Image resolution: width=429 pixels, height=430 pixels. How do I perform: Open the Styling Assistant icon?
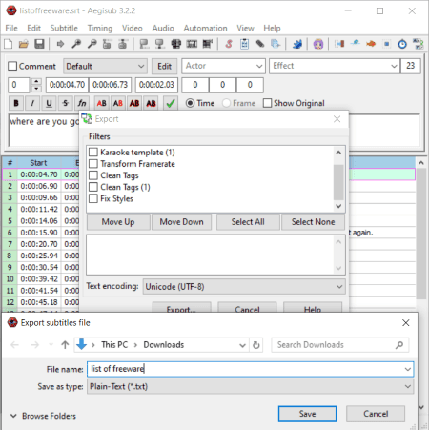pyautogui.click(x=356, y=44)
